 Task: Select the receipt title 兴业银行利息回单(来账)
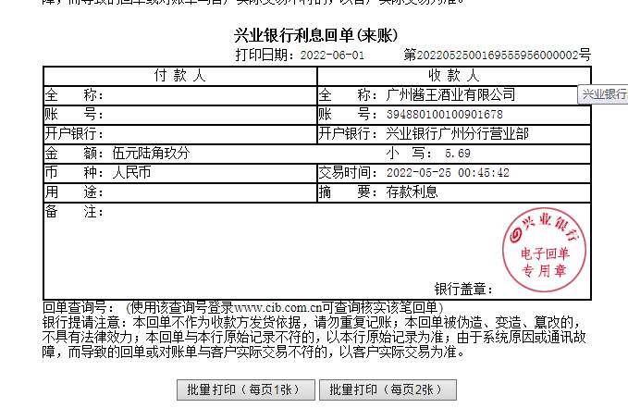316,35
